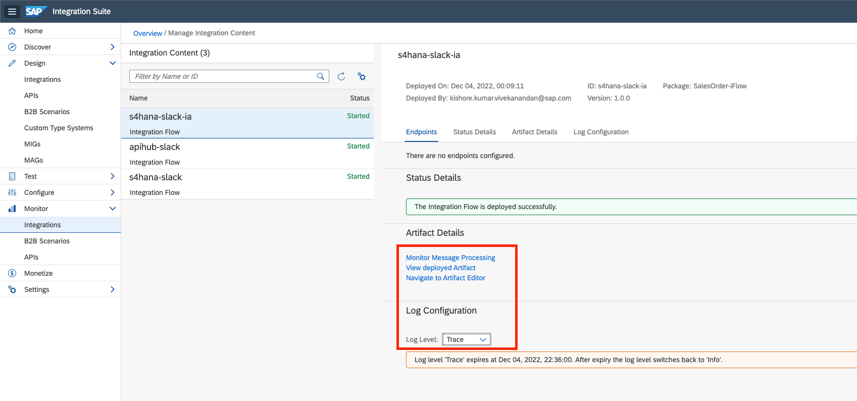Click the Integration Suite title
This screenshot has width=857, height=401.
[81, 11]
